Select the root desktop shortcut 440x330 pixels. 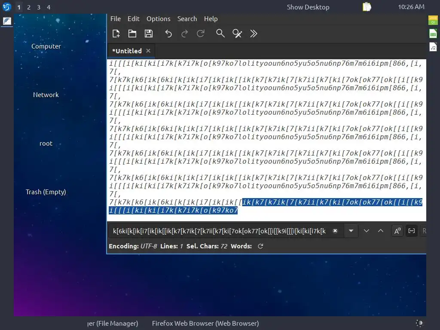(46, 144)
